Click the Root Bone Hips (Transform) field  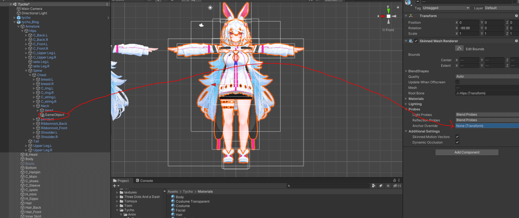click(487, 93)
